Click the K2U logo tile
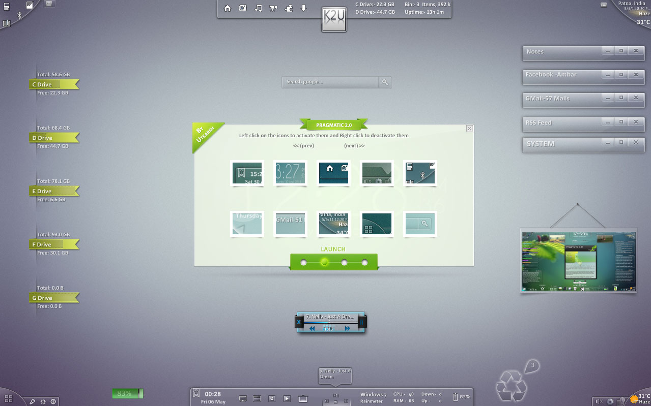651x406 pixels. [334, 20]
